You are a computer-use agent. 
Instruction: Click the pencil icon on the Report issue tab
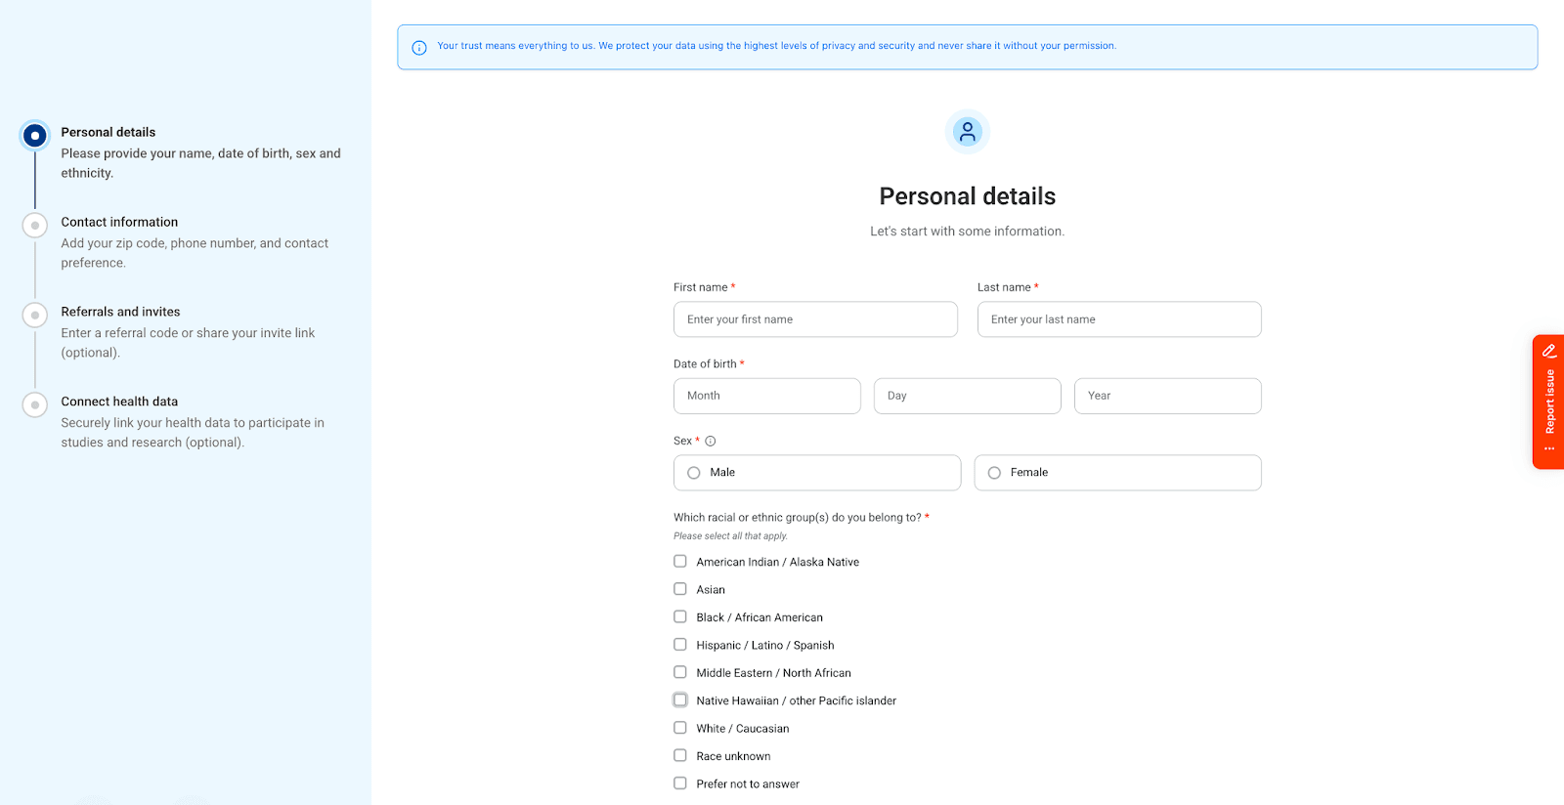click(1548, 351)
